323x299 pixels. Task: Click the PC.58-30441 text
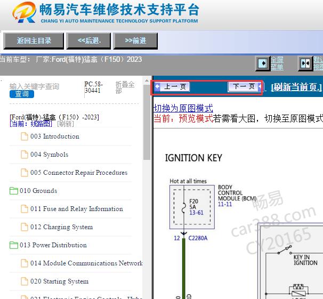click(93, 87)
